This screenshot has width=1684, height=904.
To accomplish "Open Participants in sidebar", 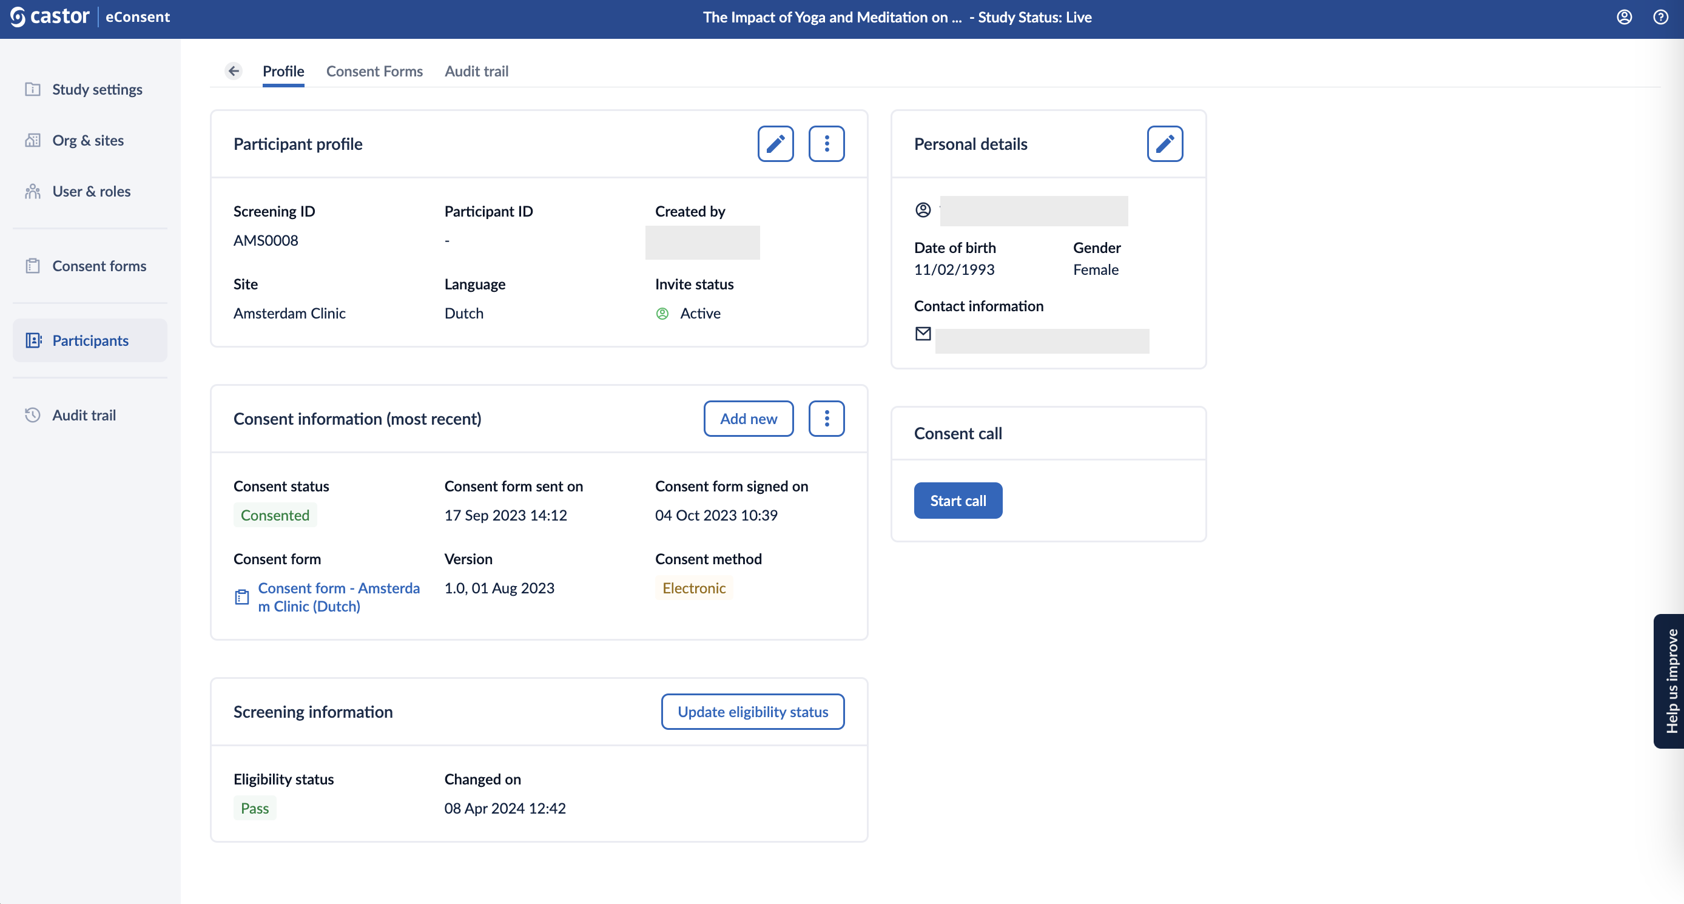I will point(90,340).
